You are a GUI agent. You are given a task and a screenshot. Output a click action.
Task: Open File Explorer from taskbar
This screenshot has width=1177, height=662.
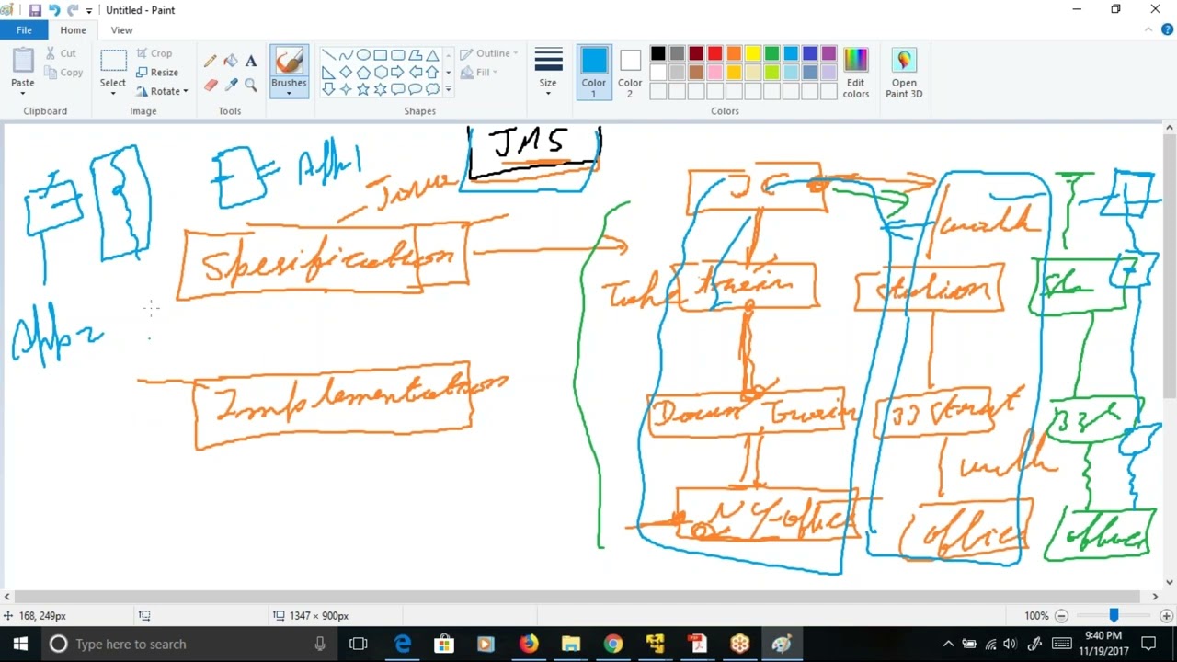(x=571, y=644)
